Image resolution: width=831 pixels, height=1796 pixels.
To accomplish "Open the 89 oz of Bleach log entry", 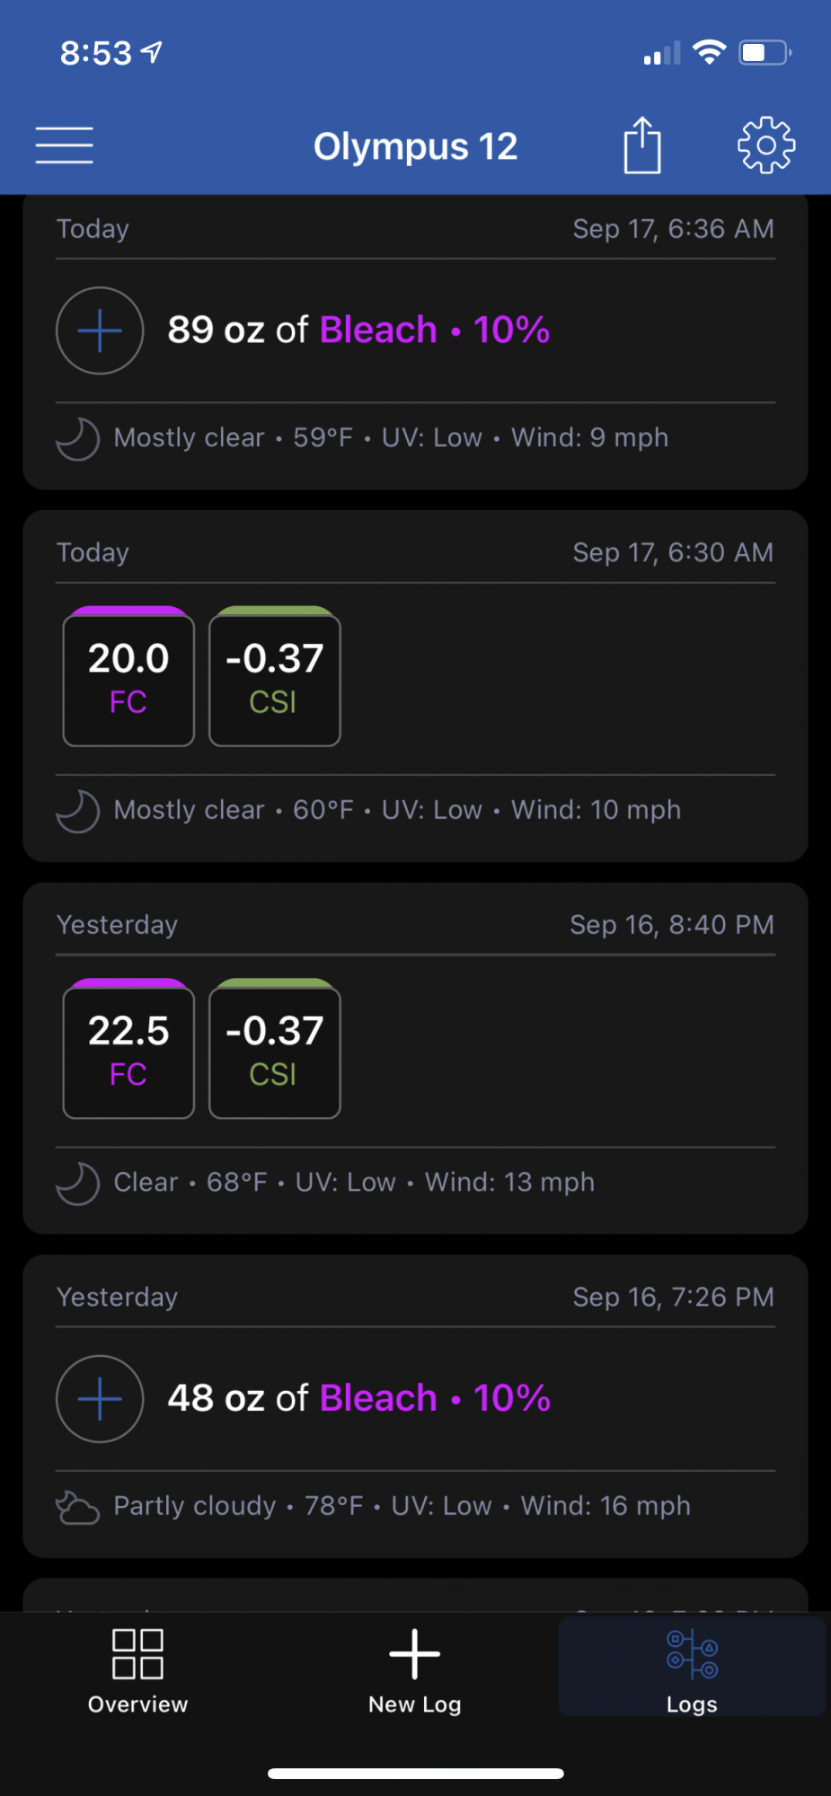I will pyautogui.click(x=415, y=341).
